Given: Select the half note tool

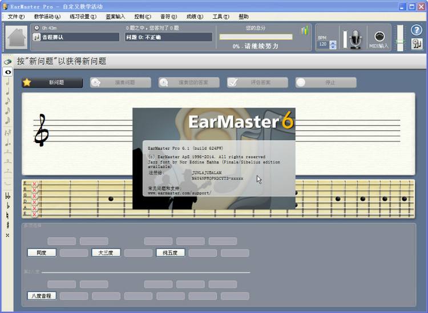Looking at the screenshot, I should 8,82.
